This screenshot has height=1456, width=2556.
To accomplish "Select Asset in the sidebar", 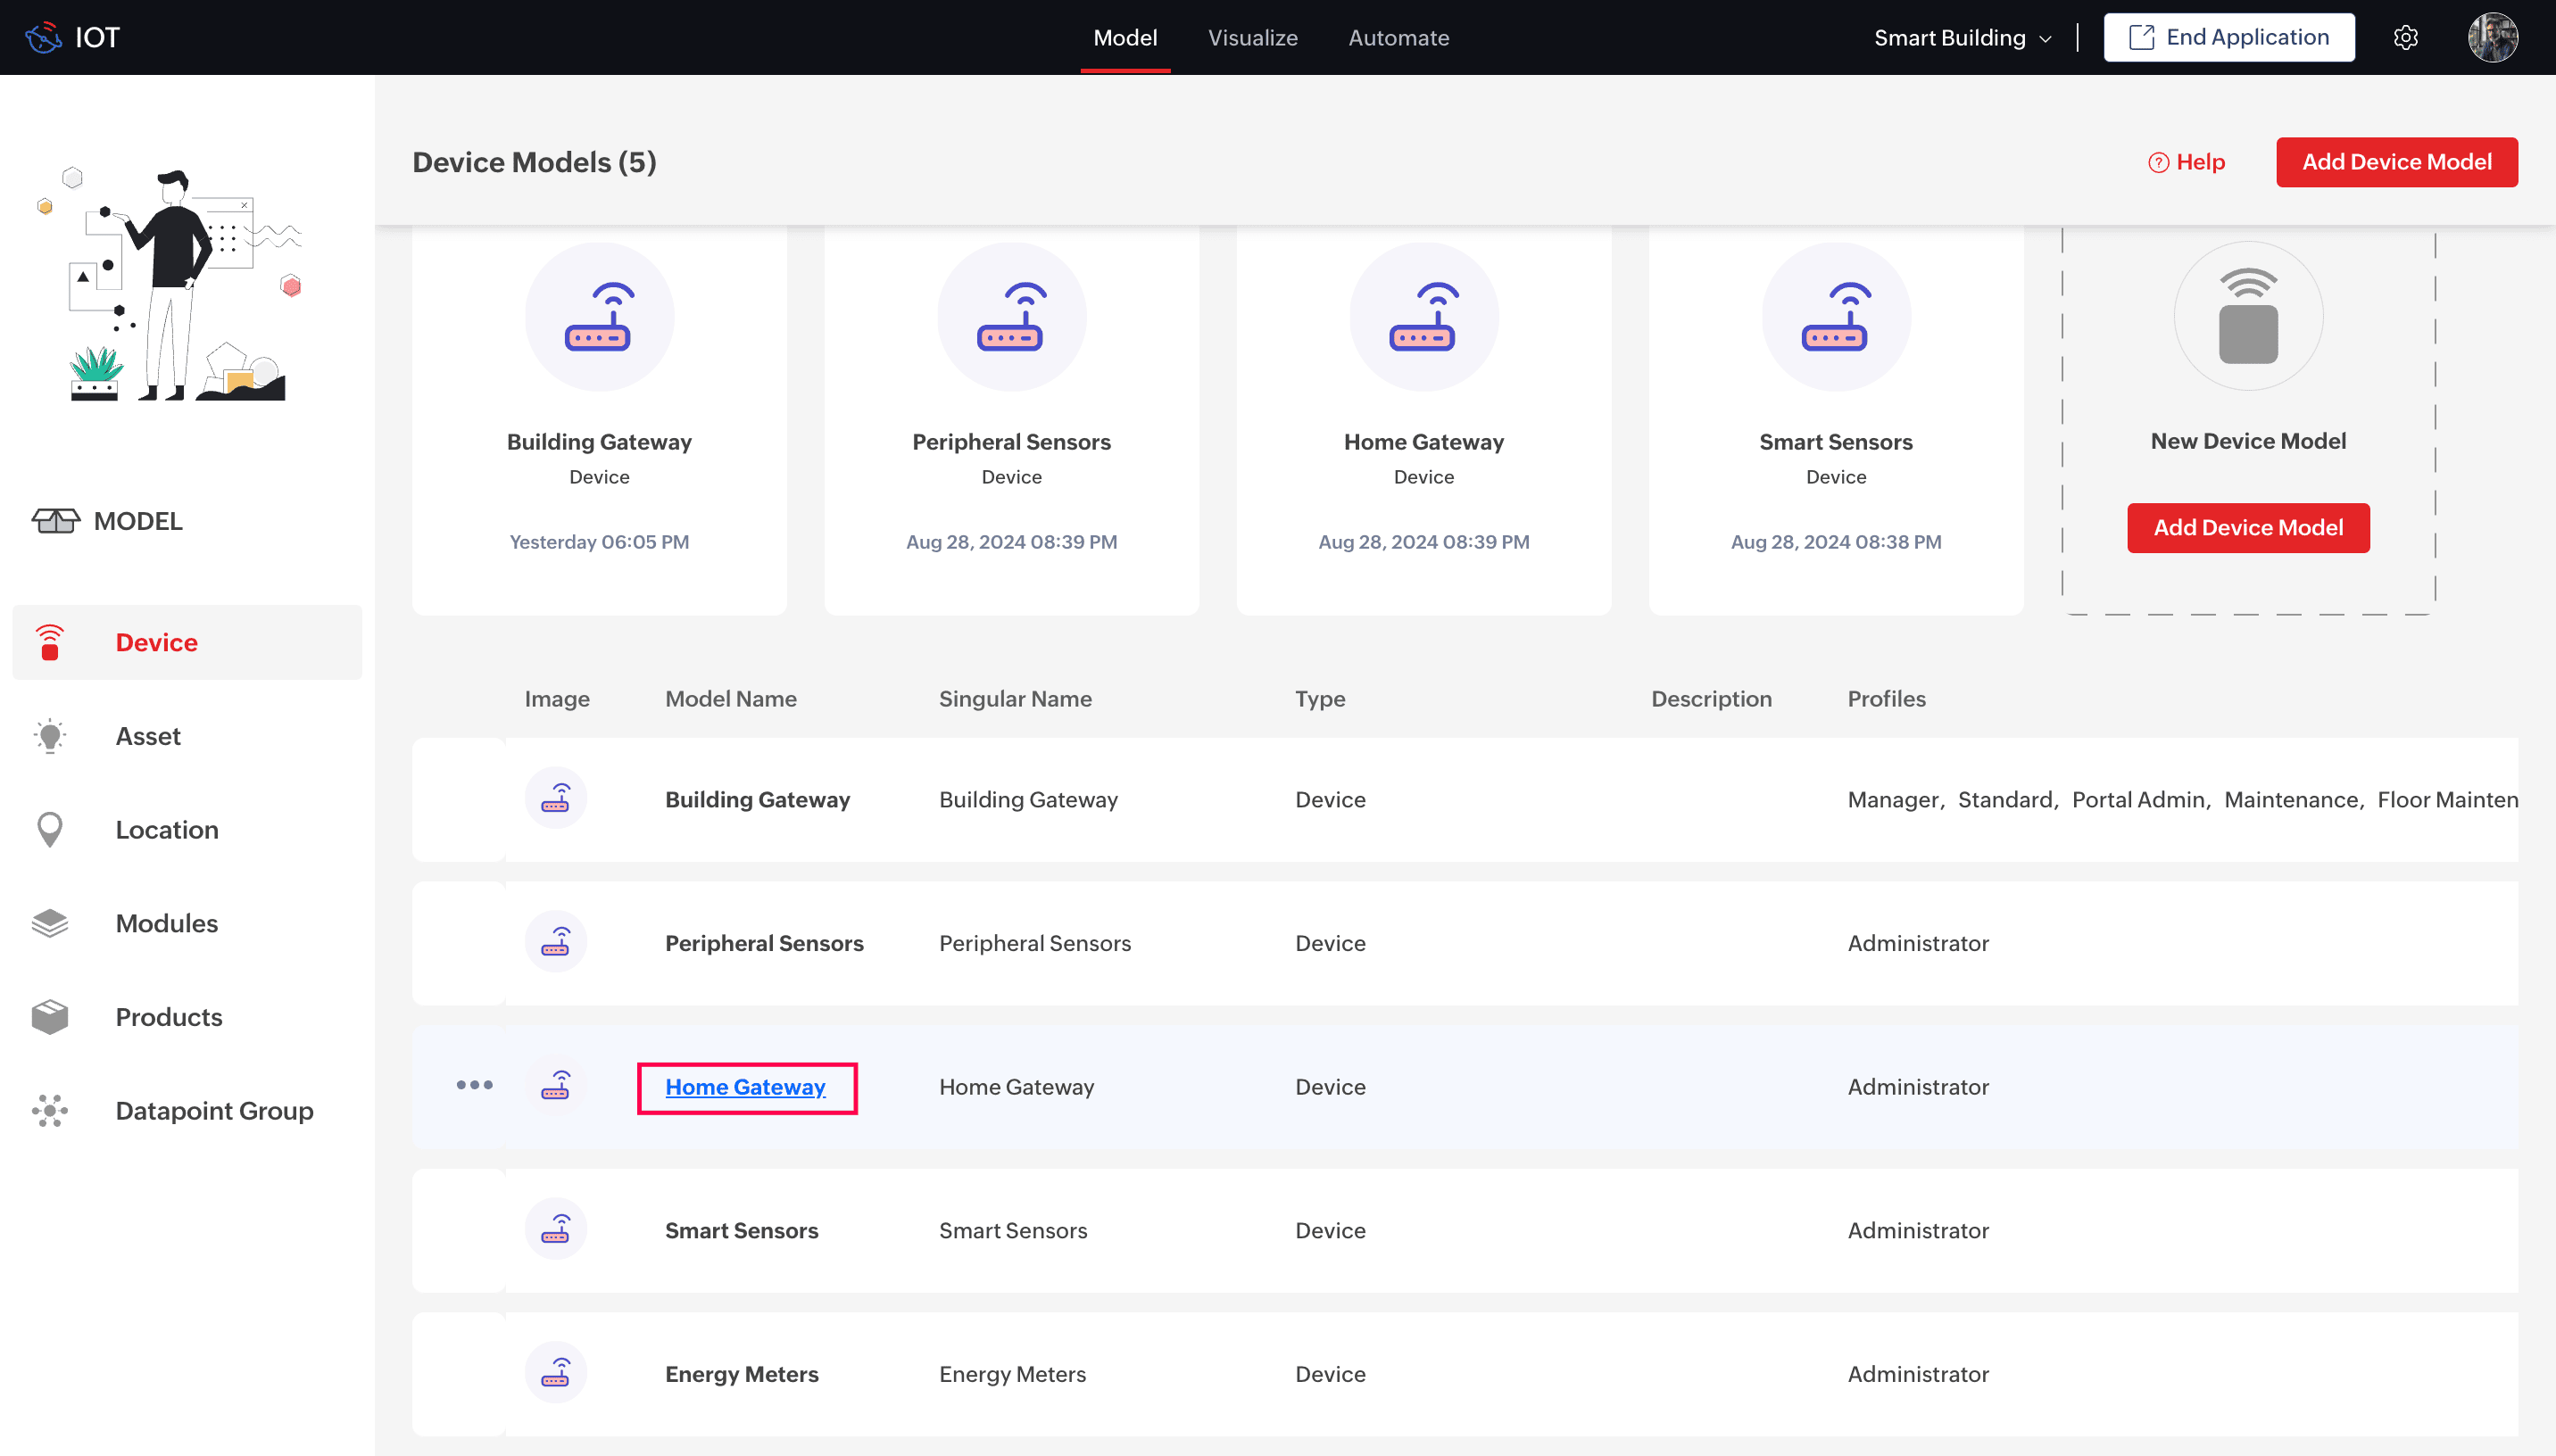I will coord(148,736).
